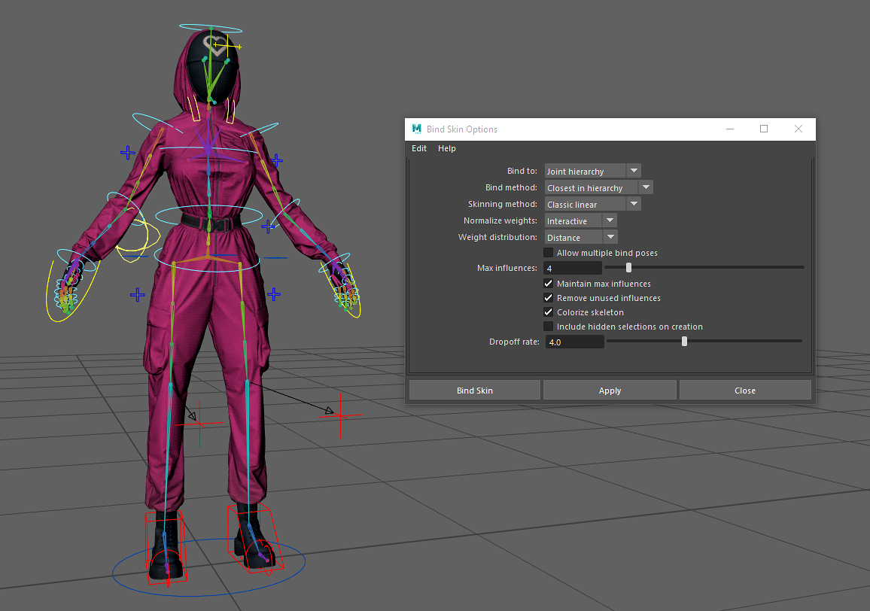Enable Include hidden selections on creation
This screenshot has width=870, height=611.
click(548, 326)
